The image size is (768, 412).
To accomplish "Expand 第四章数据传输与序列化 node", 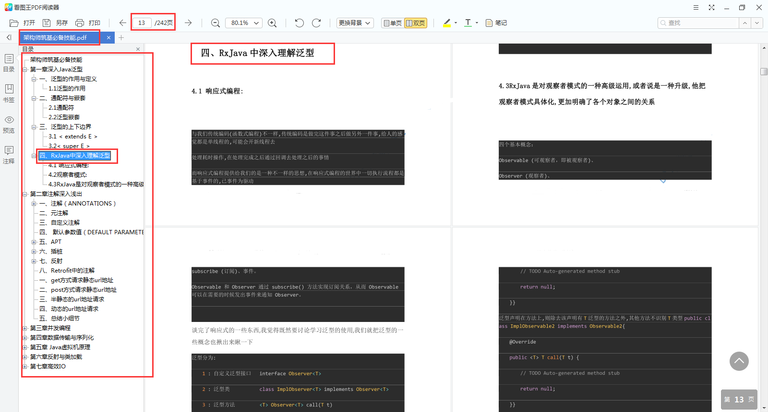I will [25, 338].
